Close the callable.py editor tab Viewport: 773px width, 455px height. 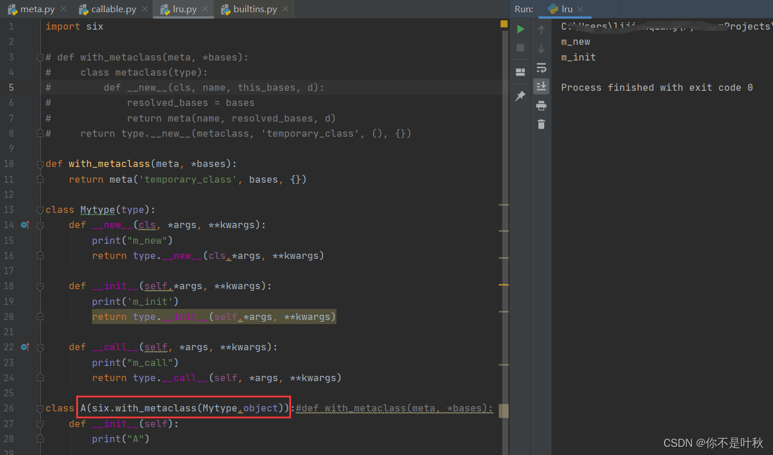tap(146, 9)
